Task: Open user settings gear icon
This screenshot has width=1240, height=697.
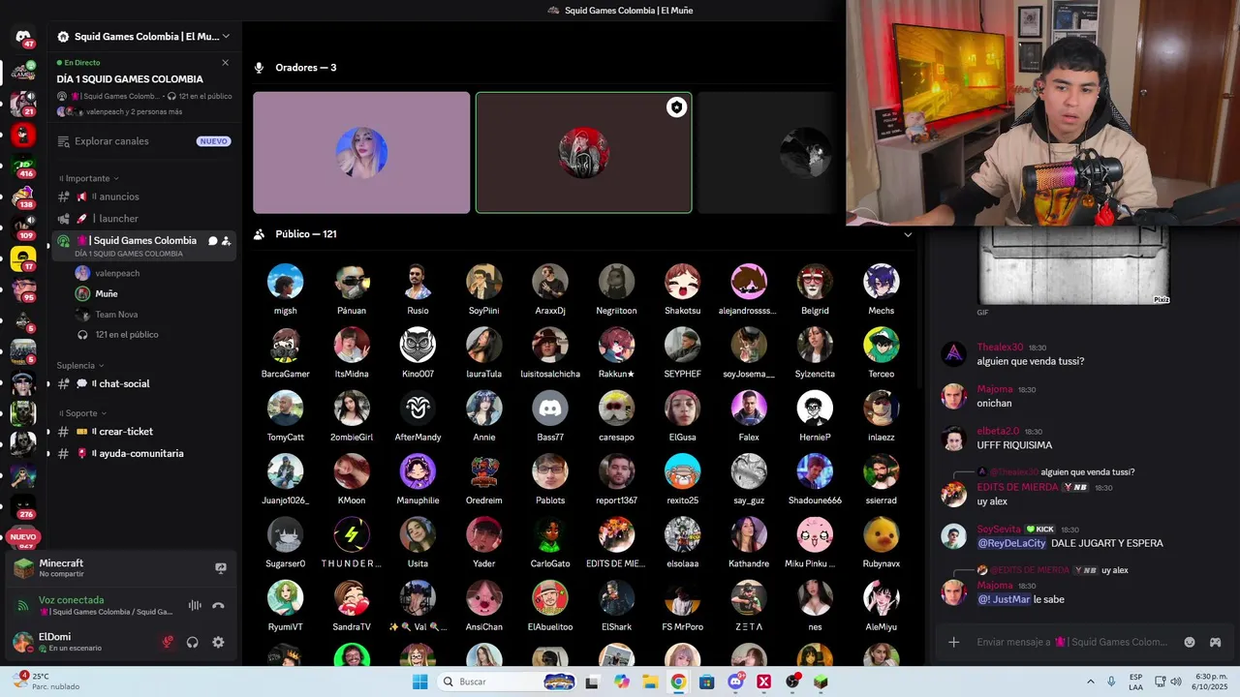Action: point(218,642)
